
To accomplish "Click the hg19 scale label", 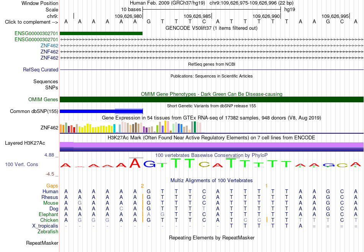I will (x=290, y=10).
